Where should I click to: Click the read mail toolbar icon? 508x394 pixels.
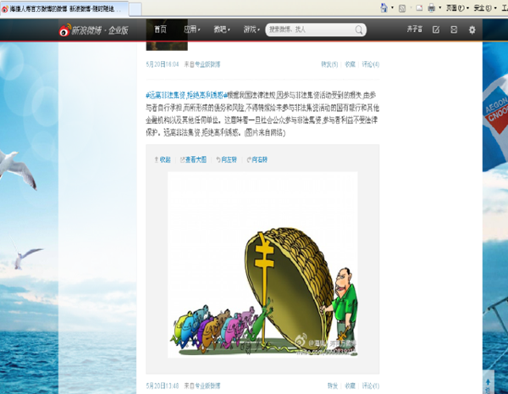pyautogui.click(x=419, y=8)
